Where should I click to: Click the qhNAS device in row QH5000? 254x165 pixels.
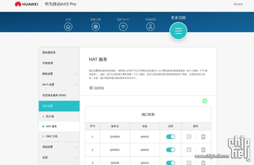pos(145,137)
